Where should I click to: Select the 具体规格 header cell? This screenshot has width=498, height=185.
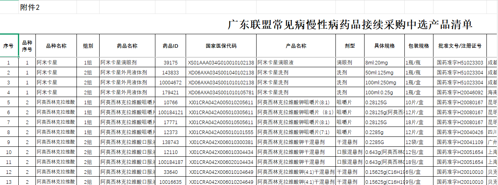pos(384,46)
